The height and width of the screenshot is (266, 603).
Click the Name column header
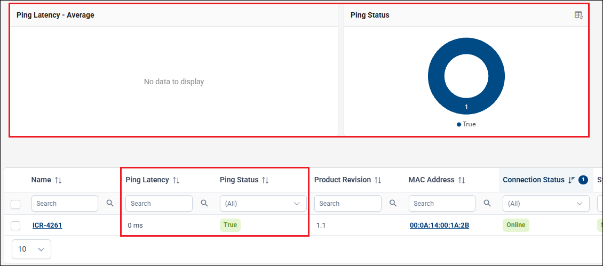(x=41, y=180)
